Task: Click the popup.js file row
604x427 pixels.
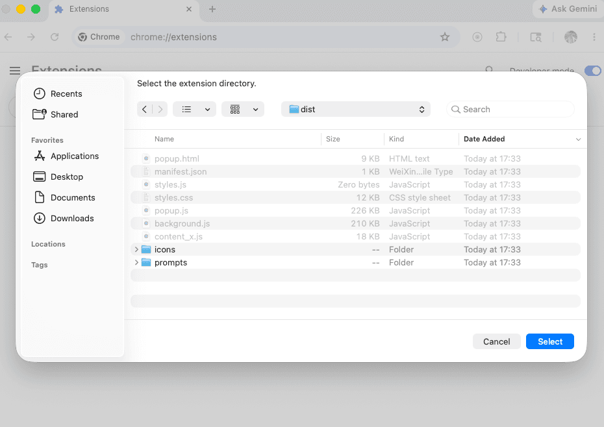Action: pos(355,211)
